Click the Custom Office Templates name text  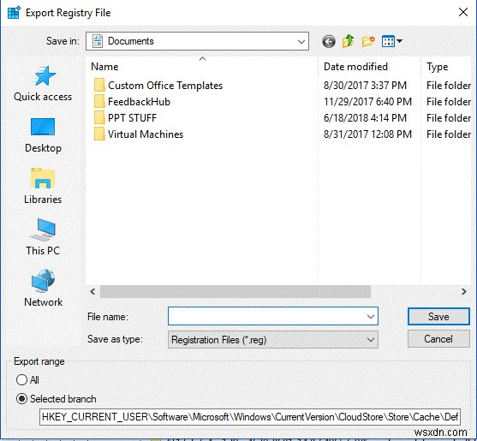click(165, 86)
